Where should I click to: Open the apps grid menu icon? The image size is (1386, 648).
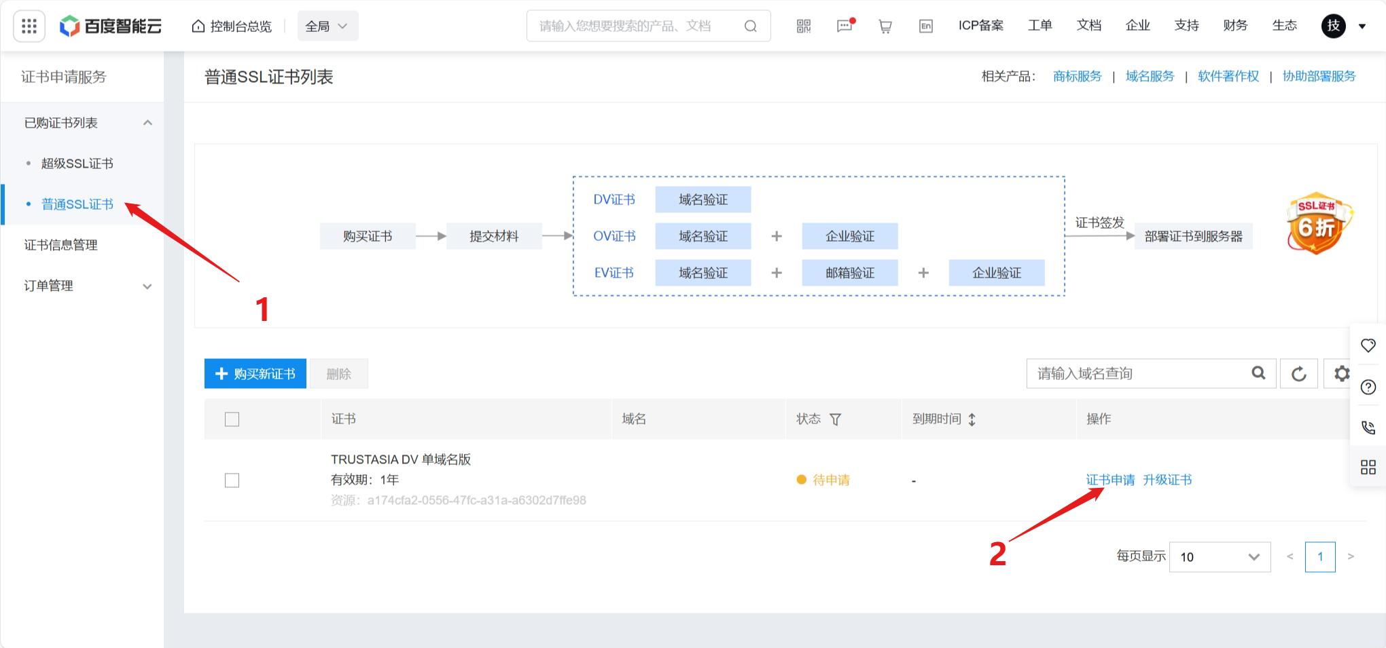coord(29,26)
